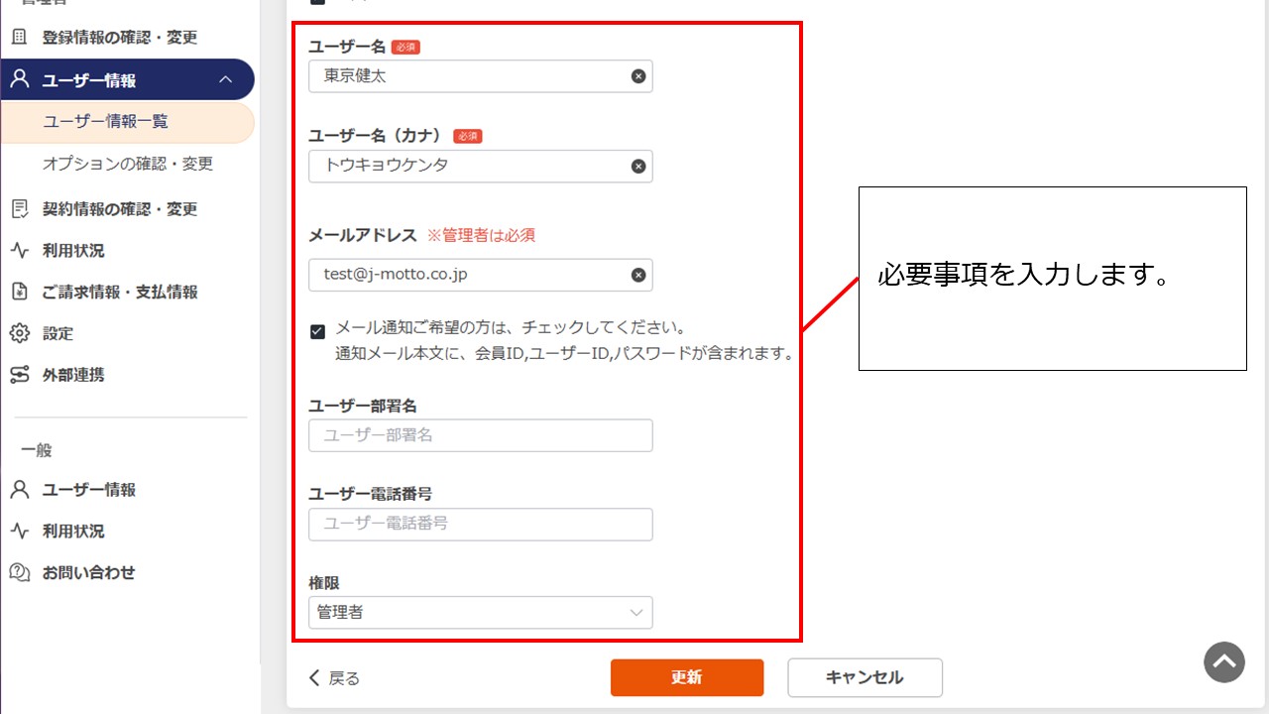Screen dimensions: 1269x714
Task: Click inside the ユーザー部署名 input field
Action: [x=480, y=434]
